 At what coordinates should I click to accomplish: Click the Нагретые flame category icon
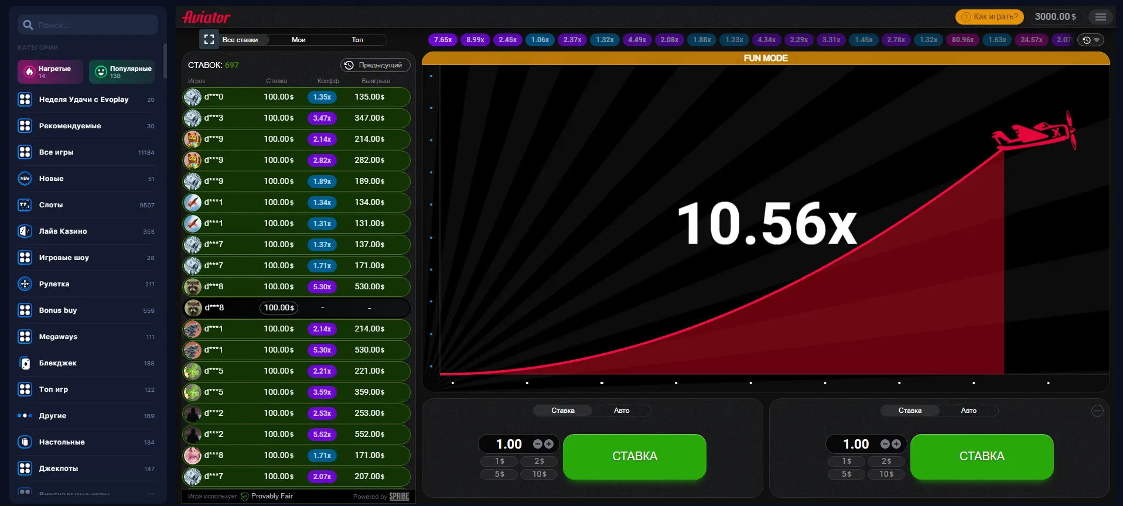tap(29, 71)
